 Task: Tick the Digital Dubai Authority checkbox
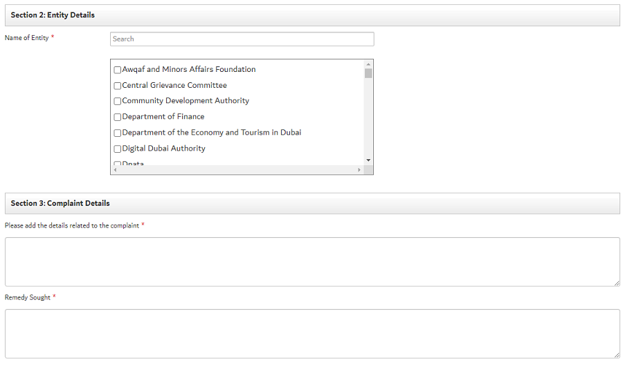118,149
